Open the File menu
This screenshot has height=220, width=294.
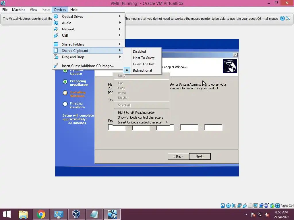pyautogui.click(x=5, y=10)
